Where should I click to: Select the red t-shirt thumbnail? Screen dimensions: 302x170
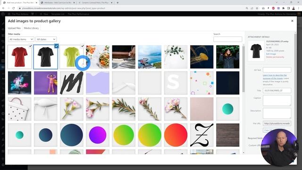tap(19, 57)
